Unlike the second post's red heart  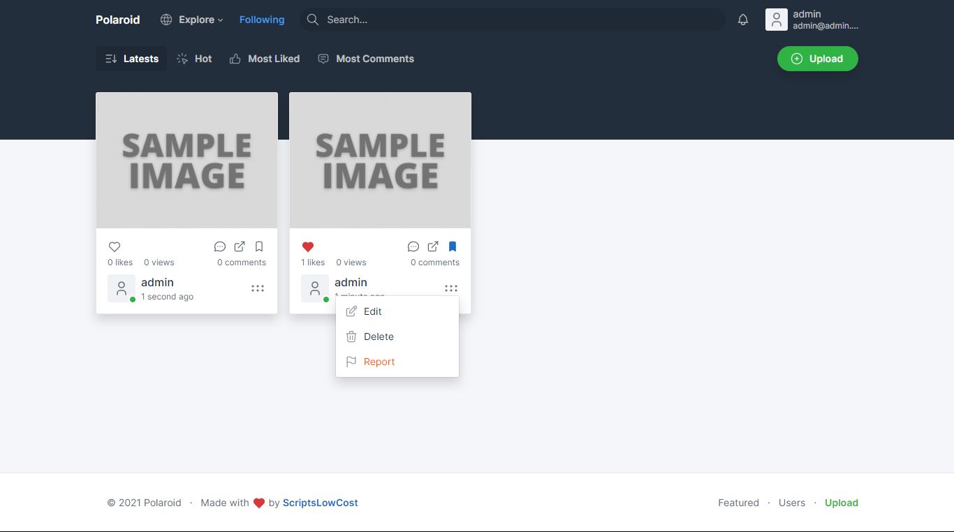tap(308, 246)
